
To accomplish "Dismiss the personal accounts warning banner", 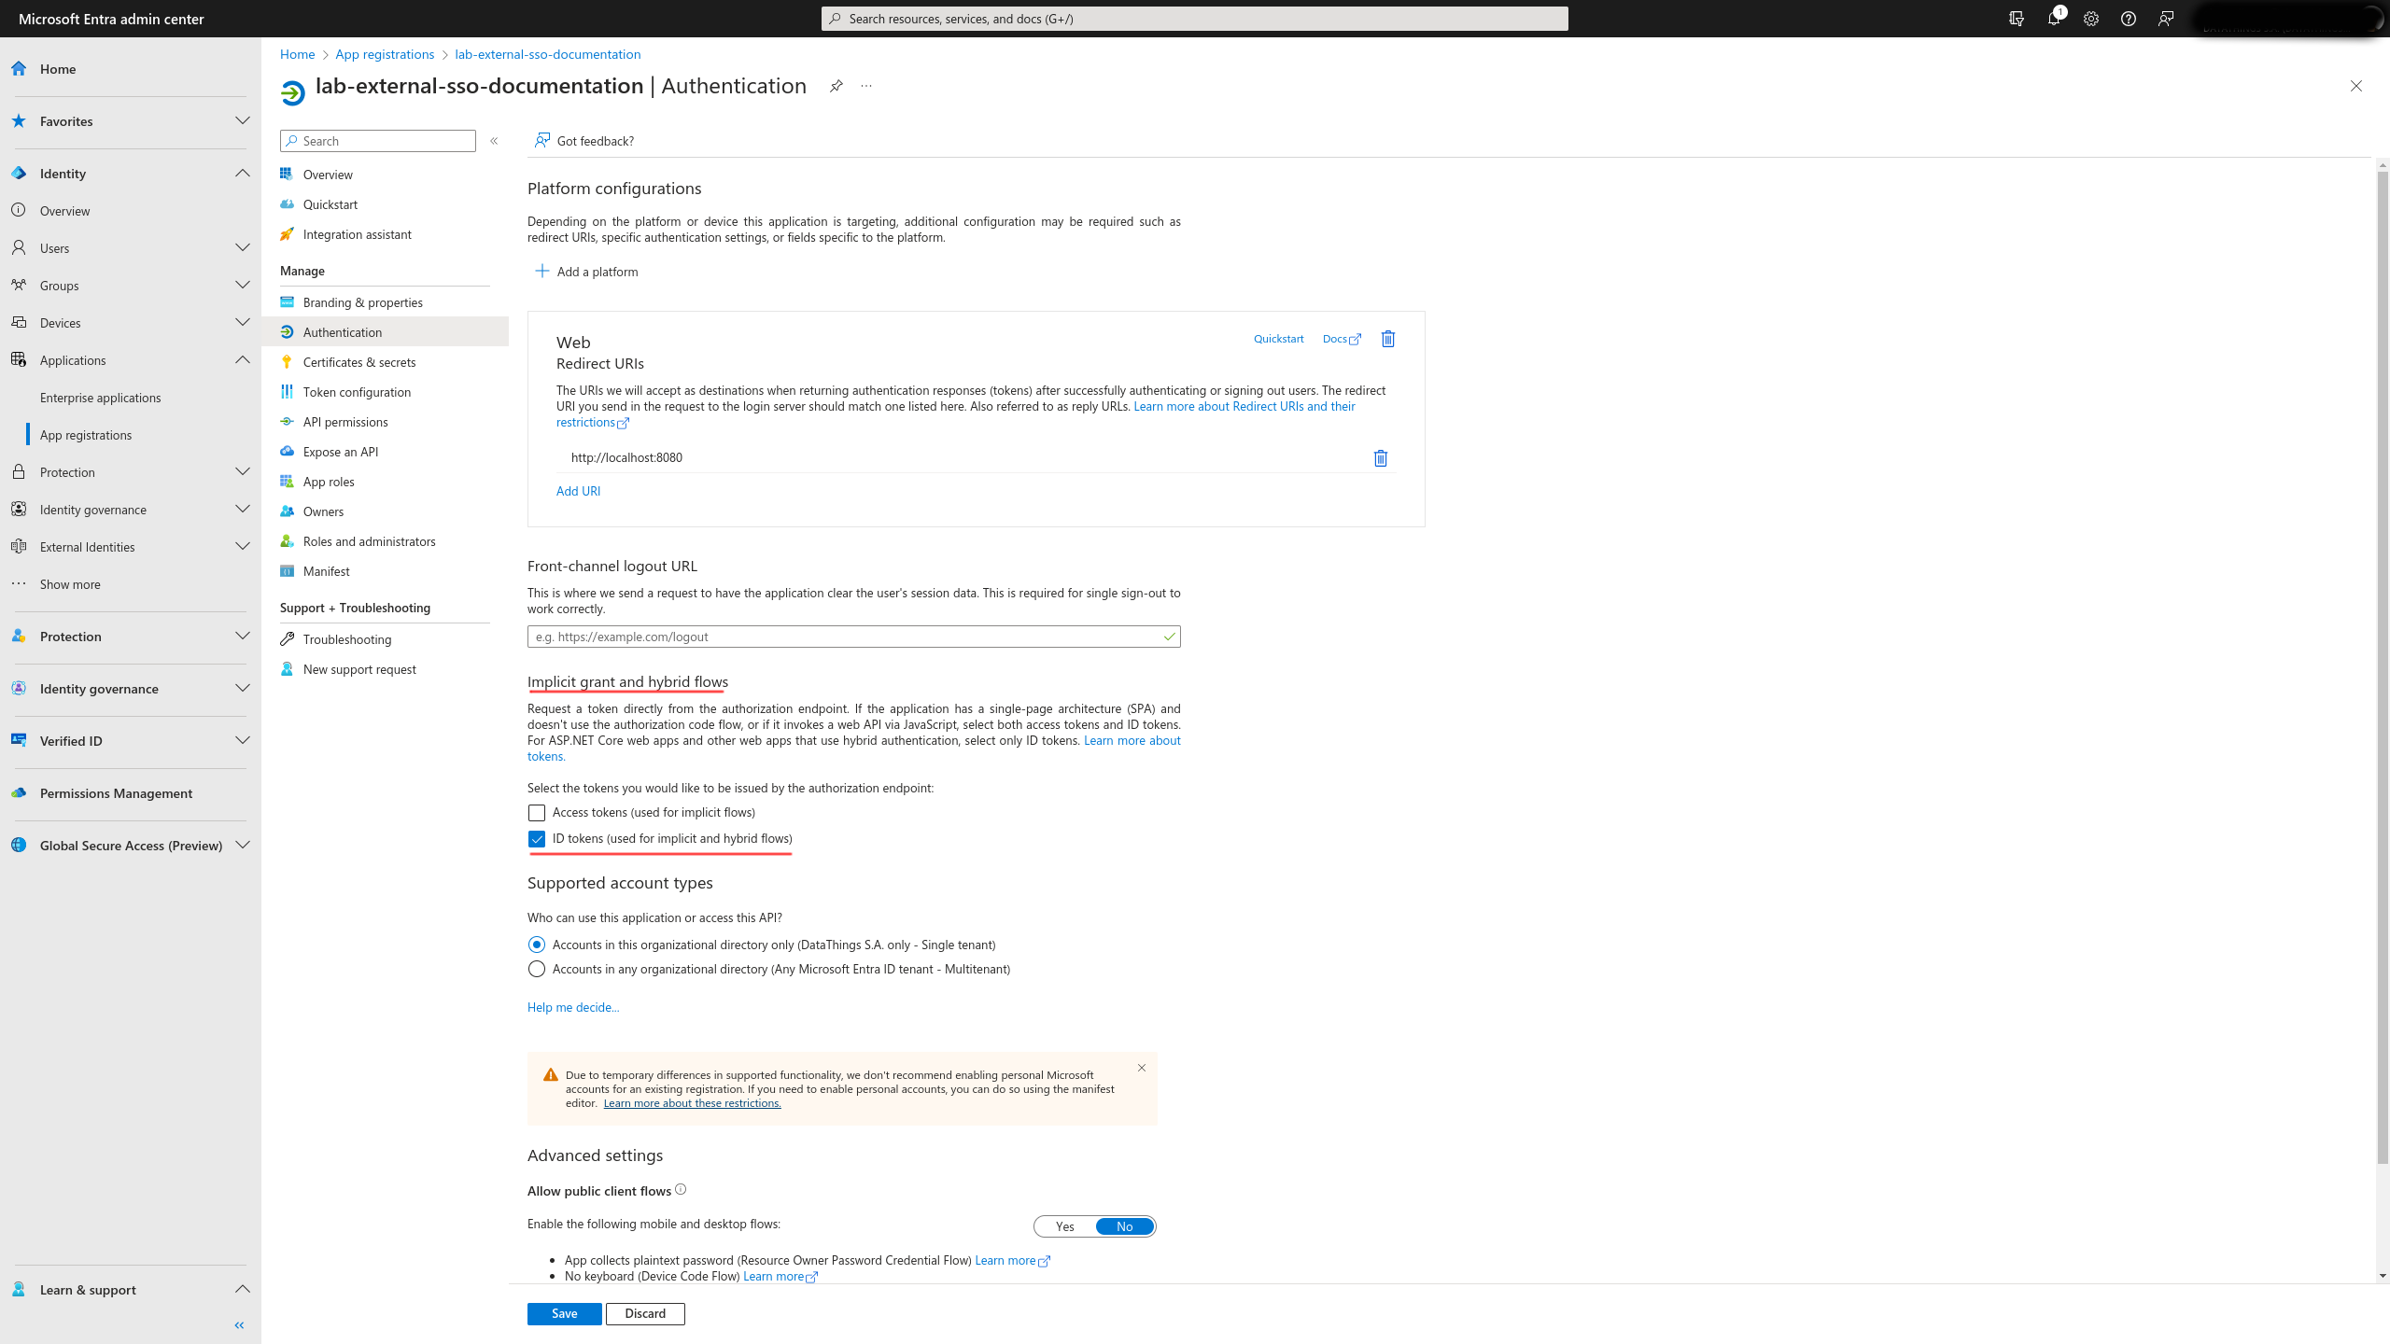I will [x=1142, y=1068].
